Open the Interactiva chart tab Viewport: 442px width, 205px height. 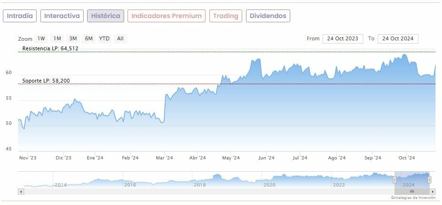[x=62, y=16]
